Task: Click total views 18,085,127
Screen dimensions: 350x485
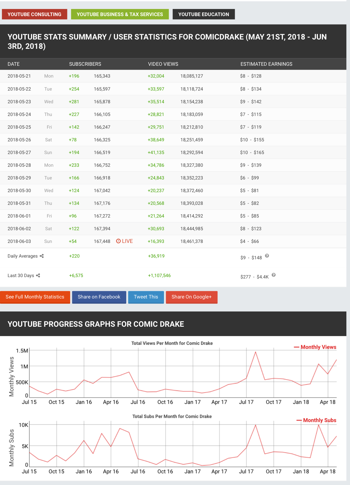Action: 192,76
